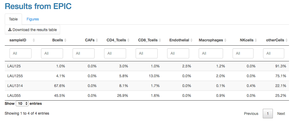Sort by Endothelial column arrows

coord(191,40)
